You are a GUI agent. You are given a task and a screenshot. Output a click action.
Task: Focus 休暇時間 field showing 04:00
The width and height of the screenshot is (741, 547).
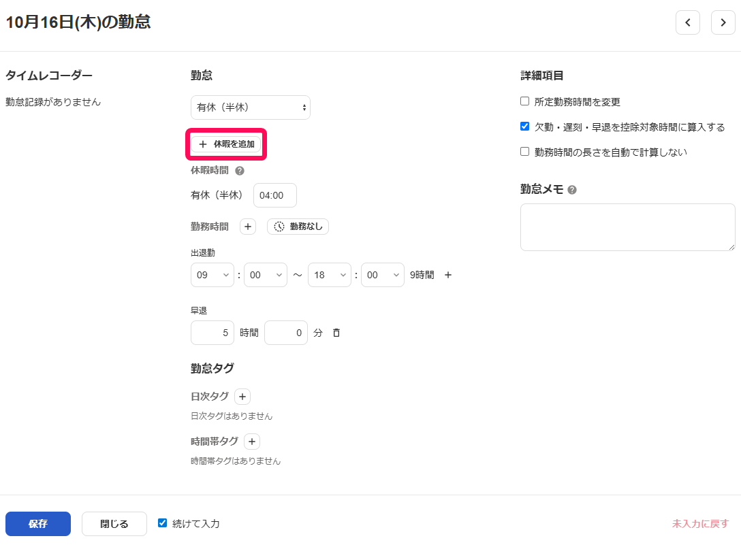(275, 195)
